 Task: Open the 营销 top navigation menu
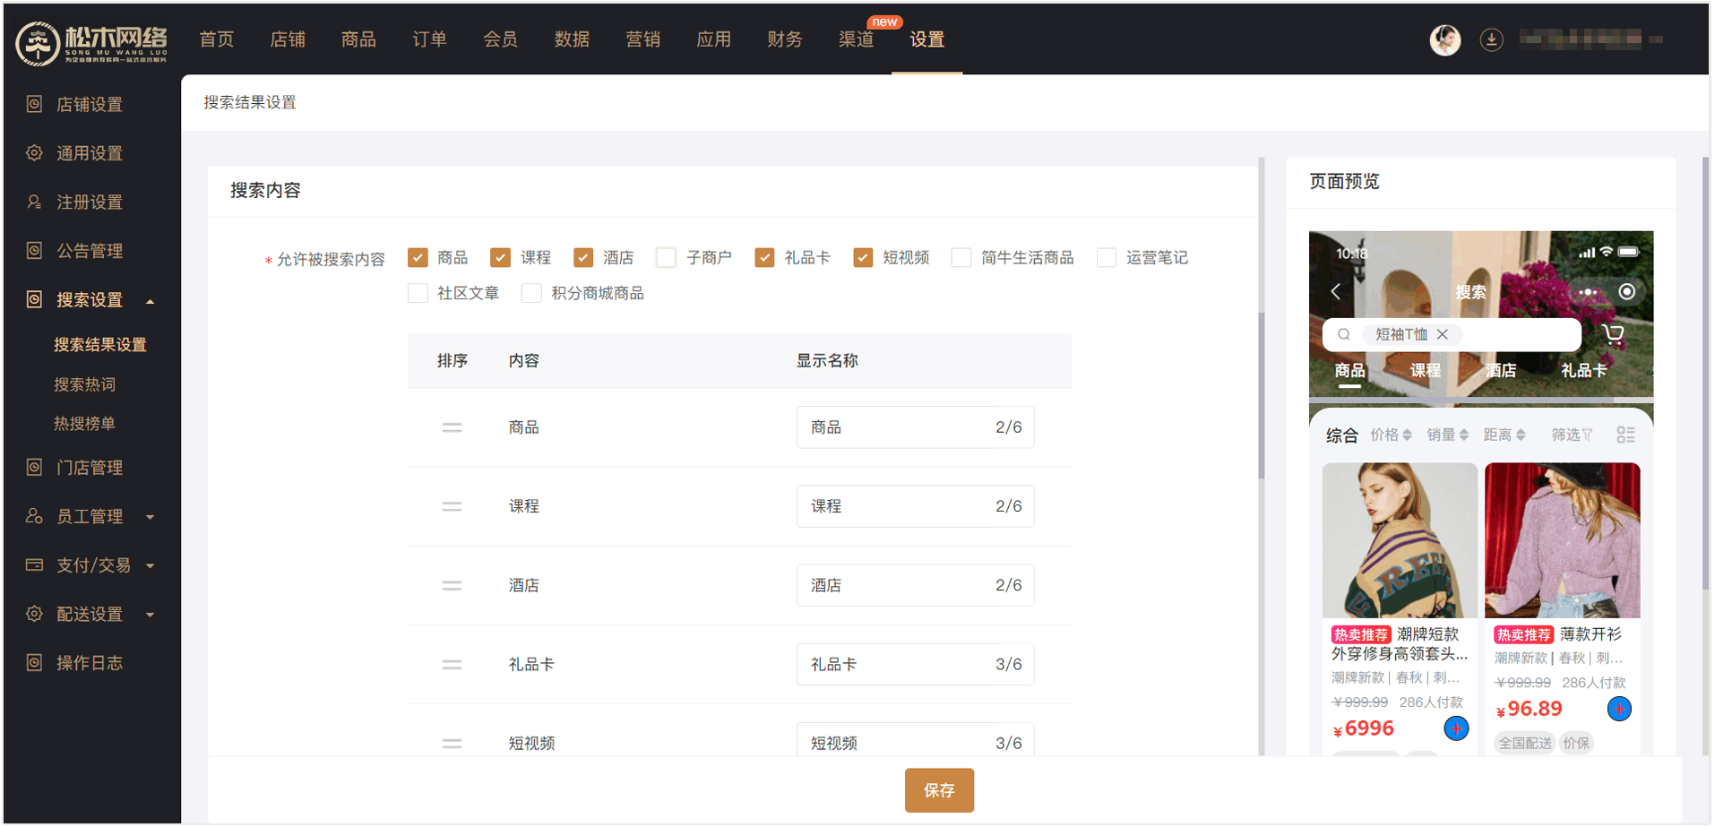pos(642,39)
